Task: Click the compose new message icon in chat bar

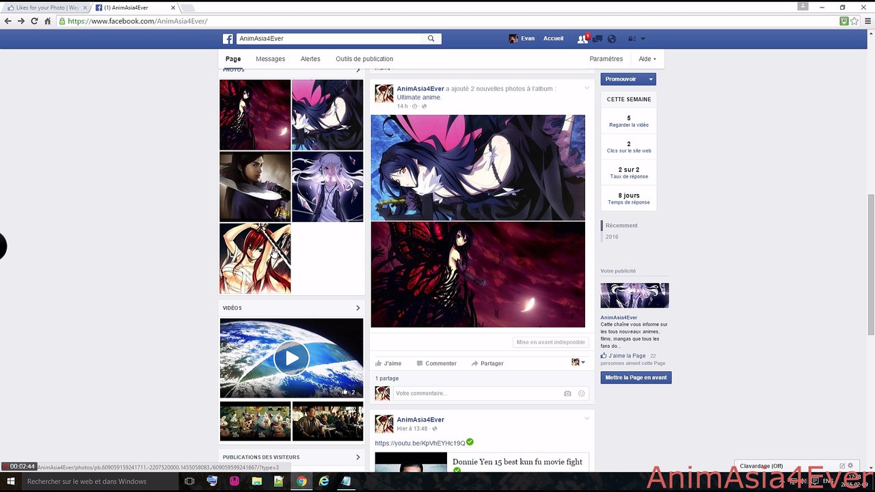Action: pyautogui.click(x=842, y=466)
